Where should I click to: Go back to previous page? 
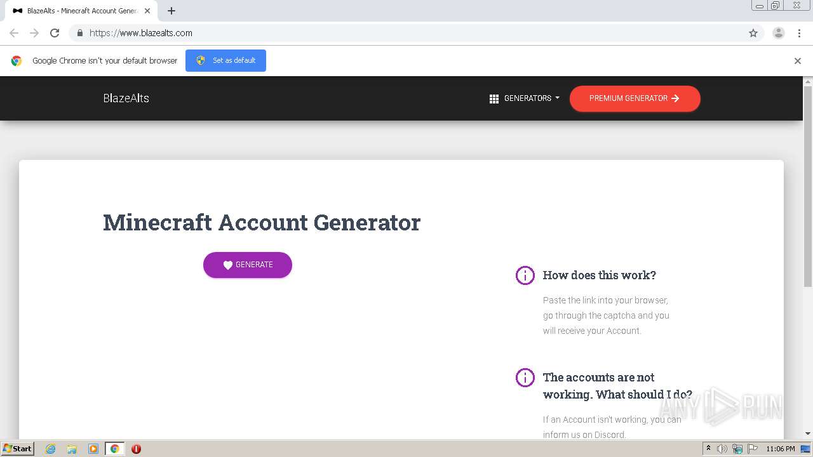coord(14,33)
